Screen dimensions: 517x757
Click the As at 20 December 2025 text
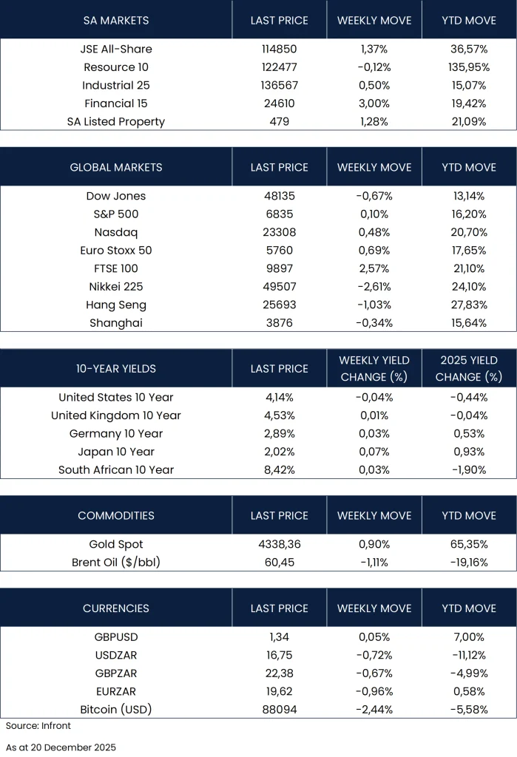[x=61, y=747]
